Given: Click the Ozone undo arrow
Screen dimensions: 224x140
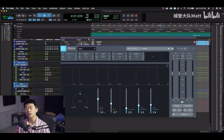Looking at the screenshot, I should click(x=178, y=49).
